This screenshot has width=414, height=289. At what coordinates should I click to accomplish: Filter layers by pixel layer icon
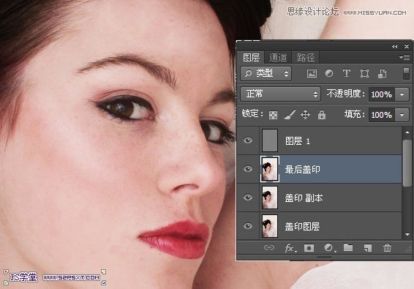(312, 73)
